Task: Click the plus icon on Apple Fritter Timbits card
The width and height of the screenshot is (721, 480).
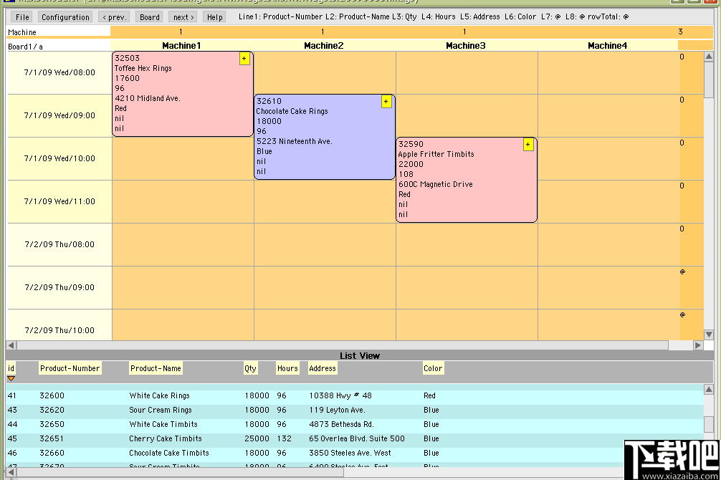Action: [x=528, y=145]
